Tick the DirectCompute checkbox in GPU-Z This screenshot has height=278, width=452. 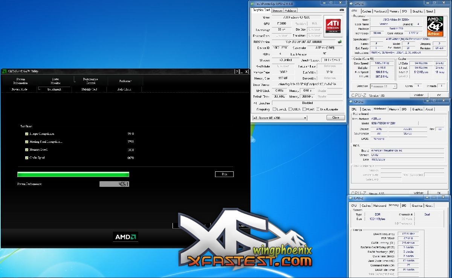tap(318, 109)
